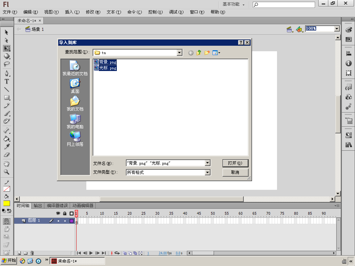Screen dimensions: 355x266
Task: Go to 桌面 location
Action: tap(75, 86)
